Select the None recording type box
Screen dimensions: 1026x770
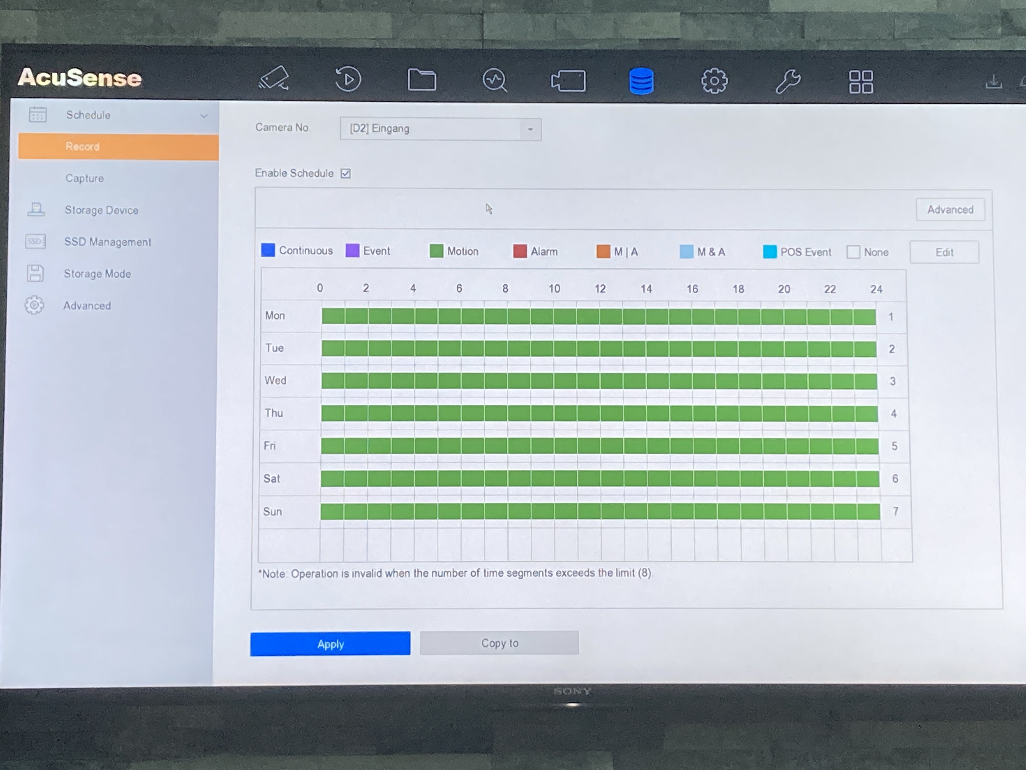[x=853, y=252]
